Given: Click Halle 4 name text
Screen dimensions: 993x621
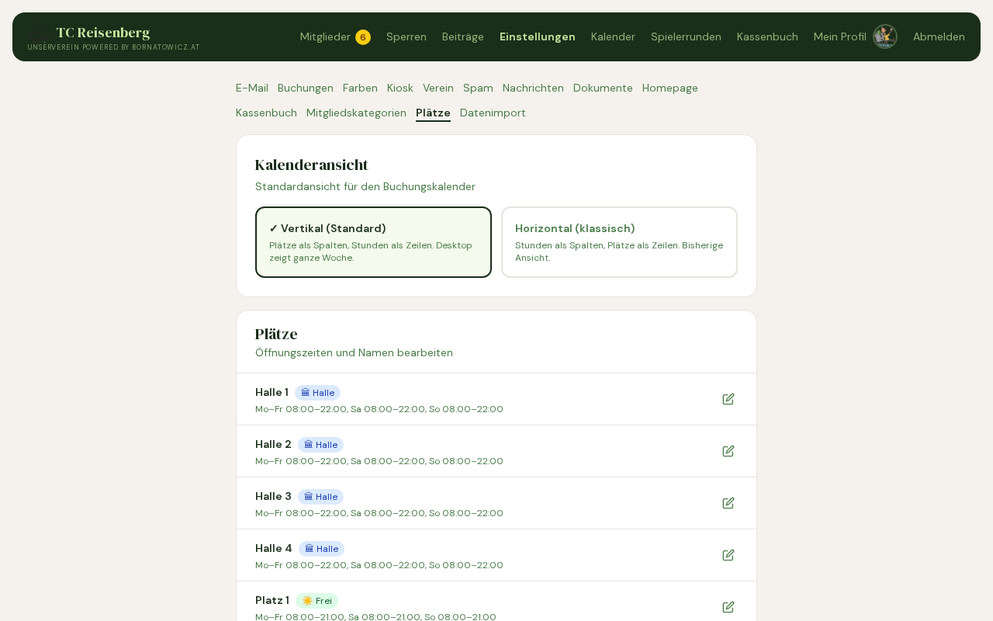Looking at the screenshot, I should (274, 548).
